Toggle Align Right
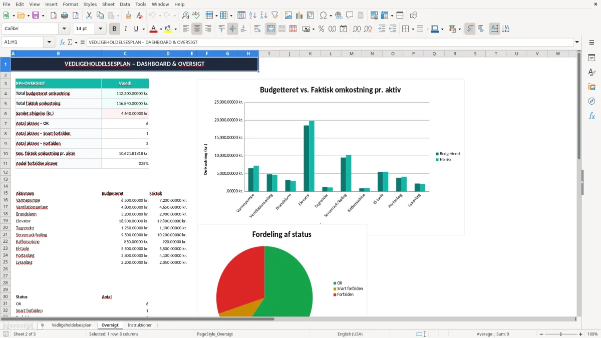The width and height of the screenshot is (601, 338). (x=208, y=29)
